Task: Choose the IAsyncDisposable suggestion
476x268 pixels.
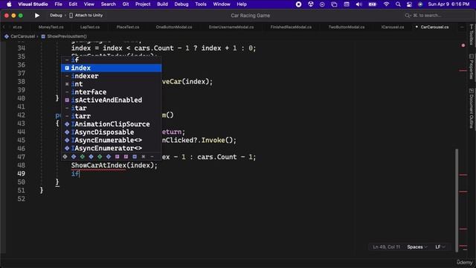Action: (112, 133)
